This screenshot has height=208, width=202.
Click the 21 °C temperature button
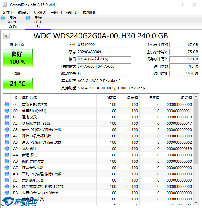pyautogui.click(x=18, y=84)
